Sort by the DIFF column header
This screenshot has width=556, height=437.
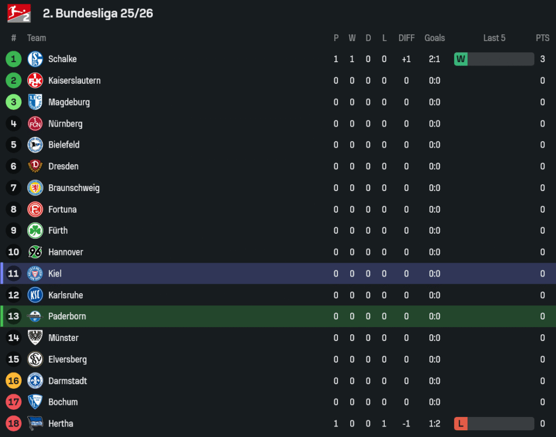(406, 38)
